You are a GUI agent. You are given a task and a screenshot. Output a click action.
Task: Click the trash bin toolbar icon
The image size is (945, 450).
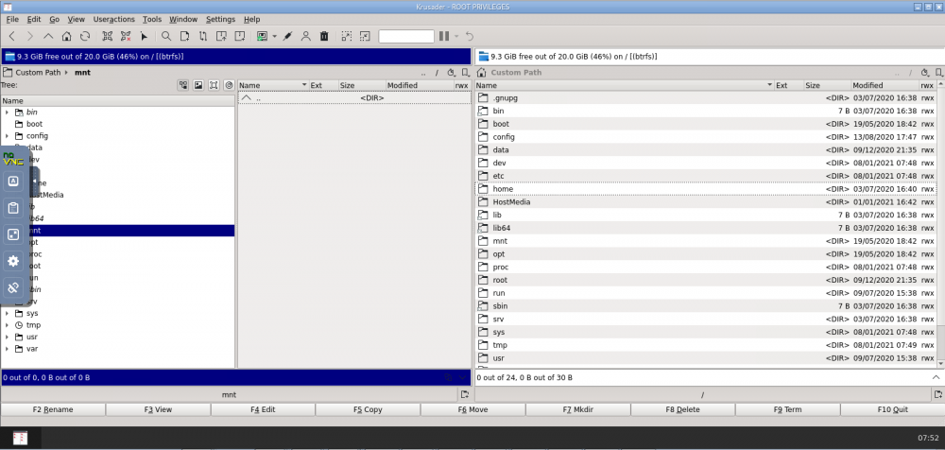tap(323, 36)
